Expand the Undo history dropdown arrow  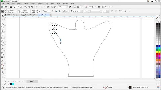39,7
